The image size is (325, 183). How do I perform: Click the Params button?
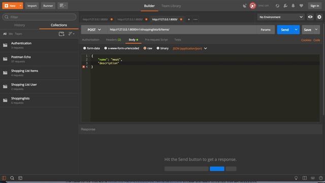pyautogui.click(x=266, y=29)
